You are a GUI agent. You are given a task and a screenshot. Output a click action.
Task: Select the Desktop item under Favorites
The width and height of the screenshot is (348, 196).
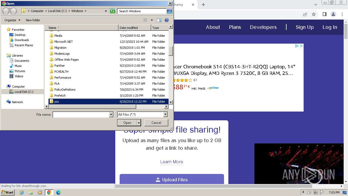20,35
